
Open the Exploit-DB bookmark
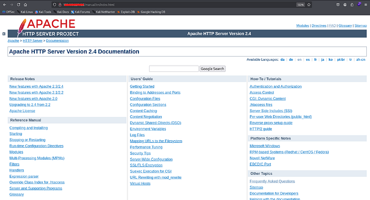click(x=126, y=12)
